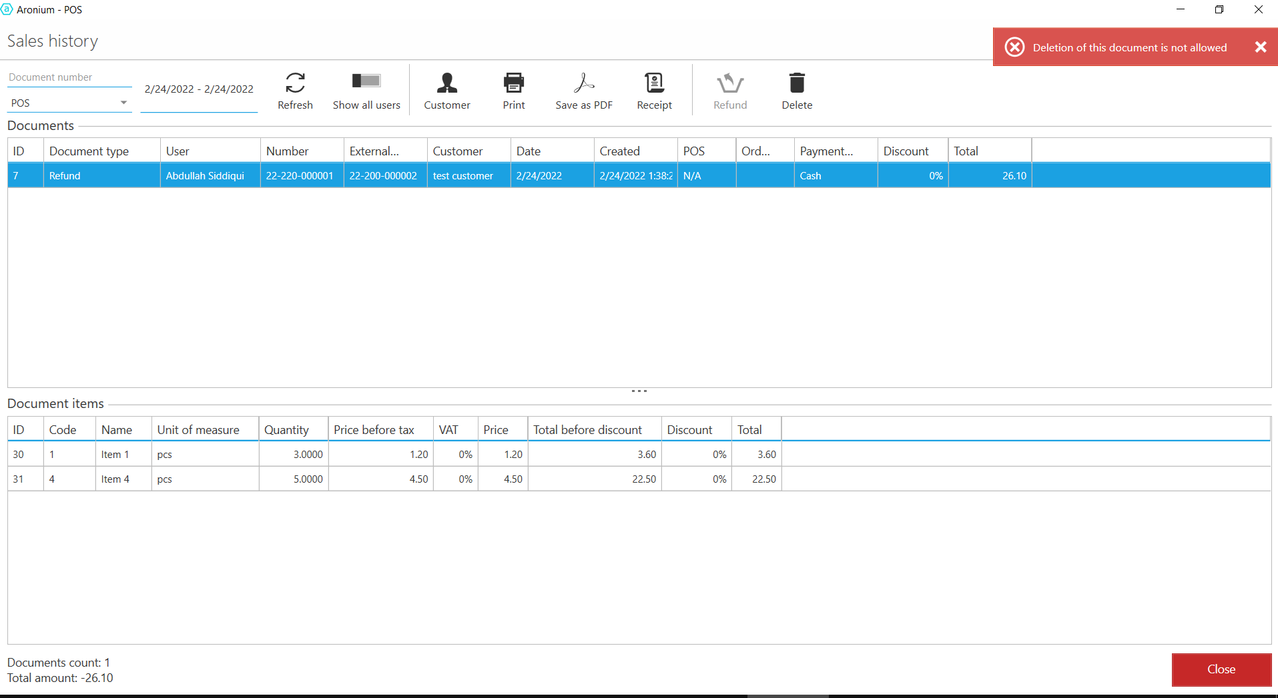Toggle the Show all users switch
The image size is (1278, 698).
[366, 81]
